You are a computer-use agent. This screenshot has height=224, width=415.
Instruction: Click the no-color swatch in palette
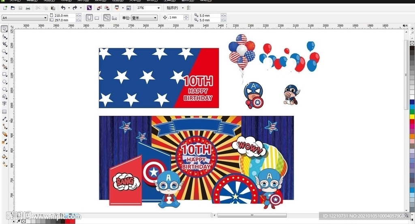tap(412, 43)
